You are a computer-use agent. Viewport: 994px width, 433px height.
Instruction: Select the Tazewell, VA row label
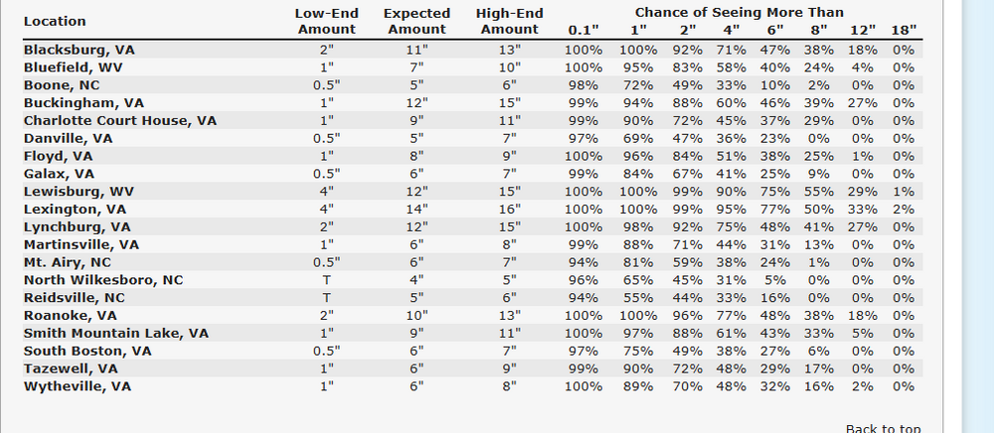click(x=73, y=368)
